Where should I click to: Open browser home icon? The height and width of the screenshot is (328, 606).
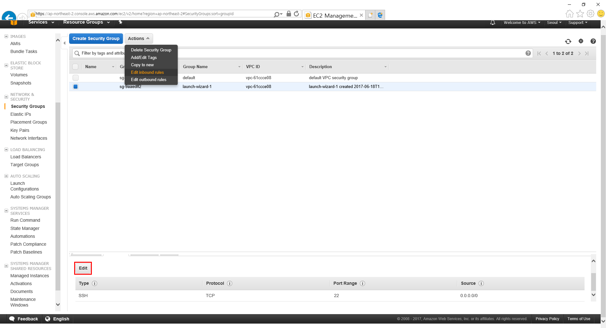click(570, 14)
